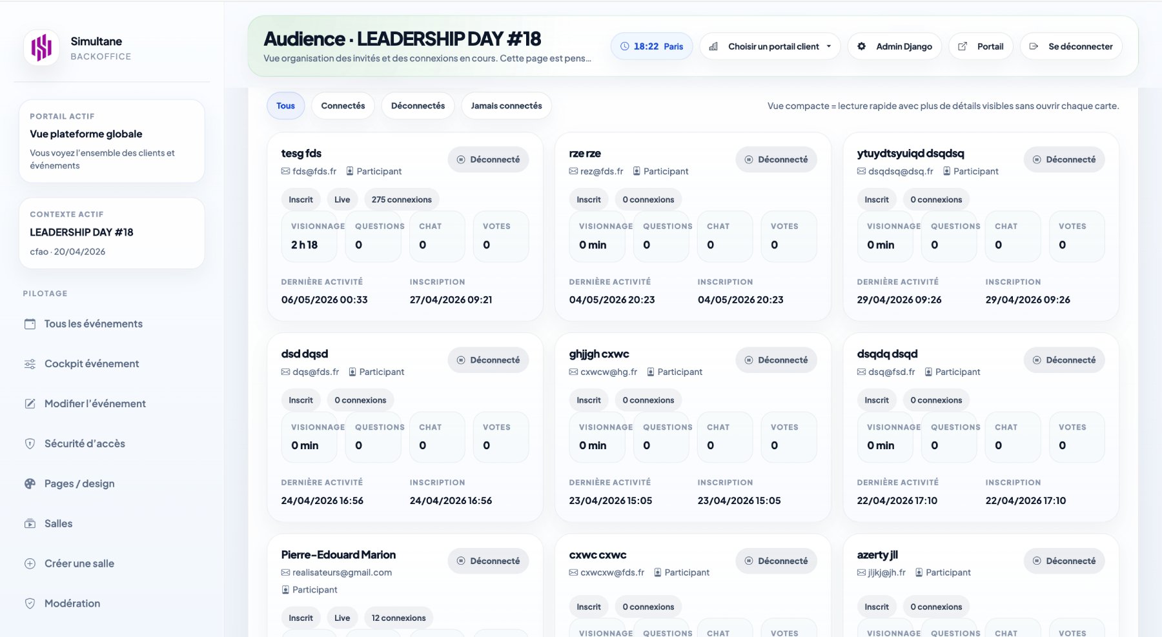The width and height of the screenshot is (1162, 637).
Task: Switch to the Connectés filter tab
Action: coord(343,106)
